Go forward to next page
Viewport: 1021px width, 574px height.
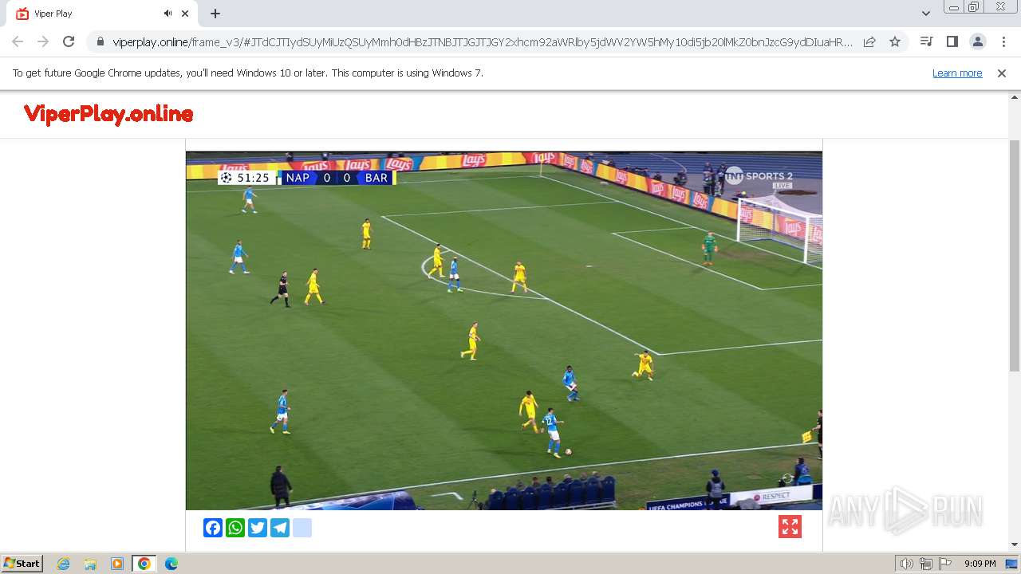43,41
